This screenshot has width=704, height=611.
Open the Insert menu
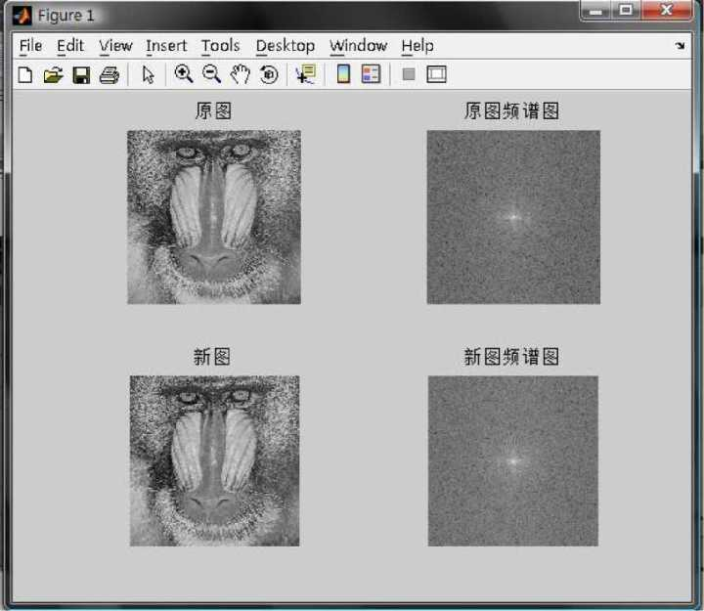coord(166,46)
